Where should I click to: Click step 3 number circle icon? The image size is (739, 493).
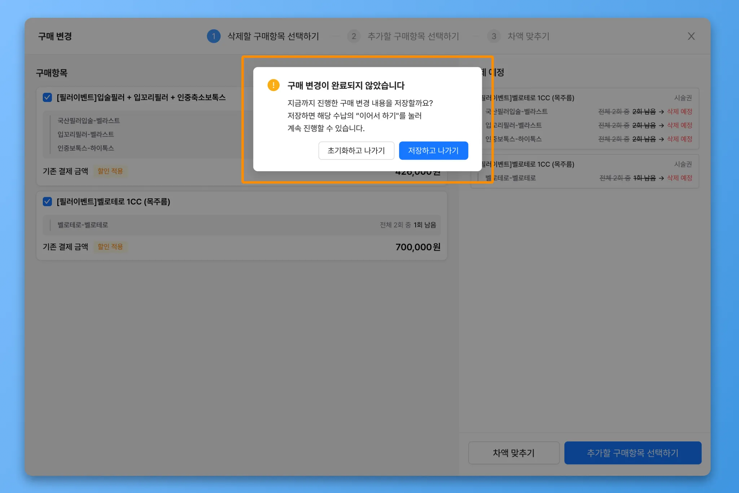[494, 36]
